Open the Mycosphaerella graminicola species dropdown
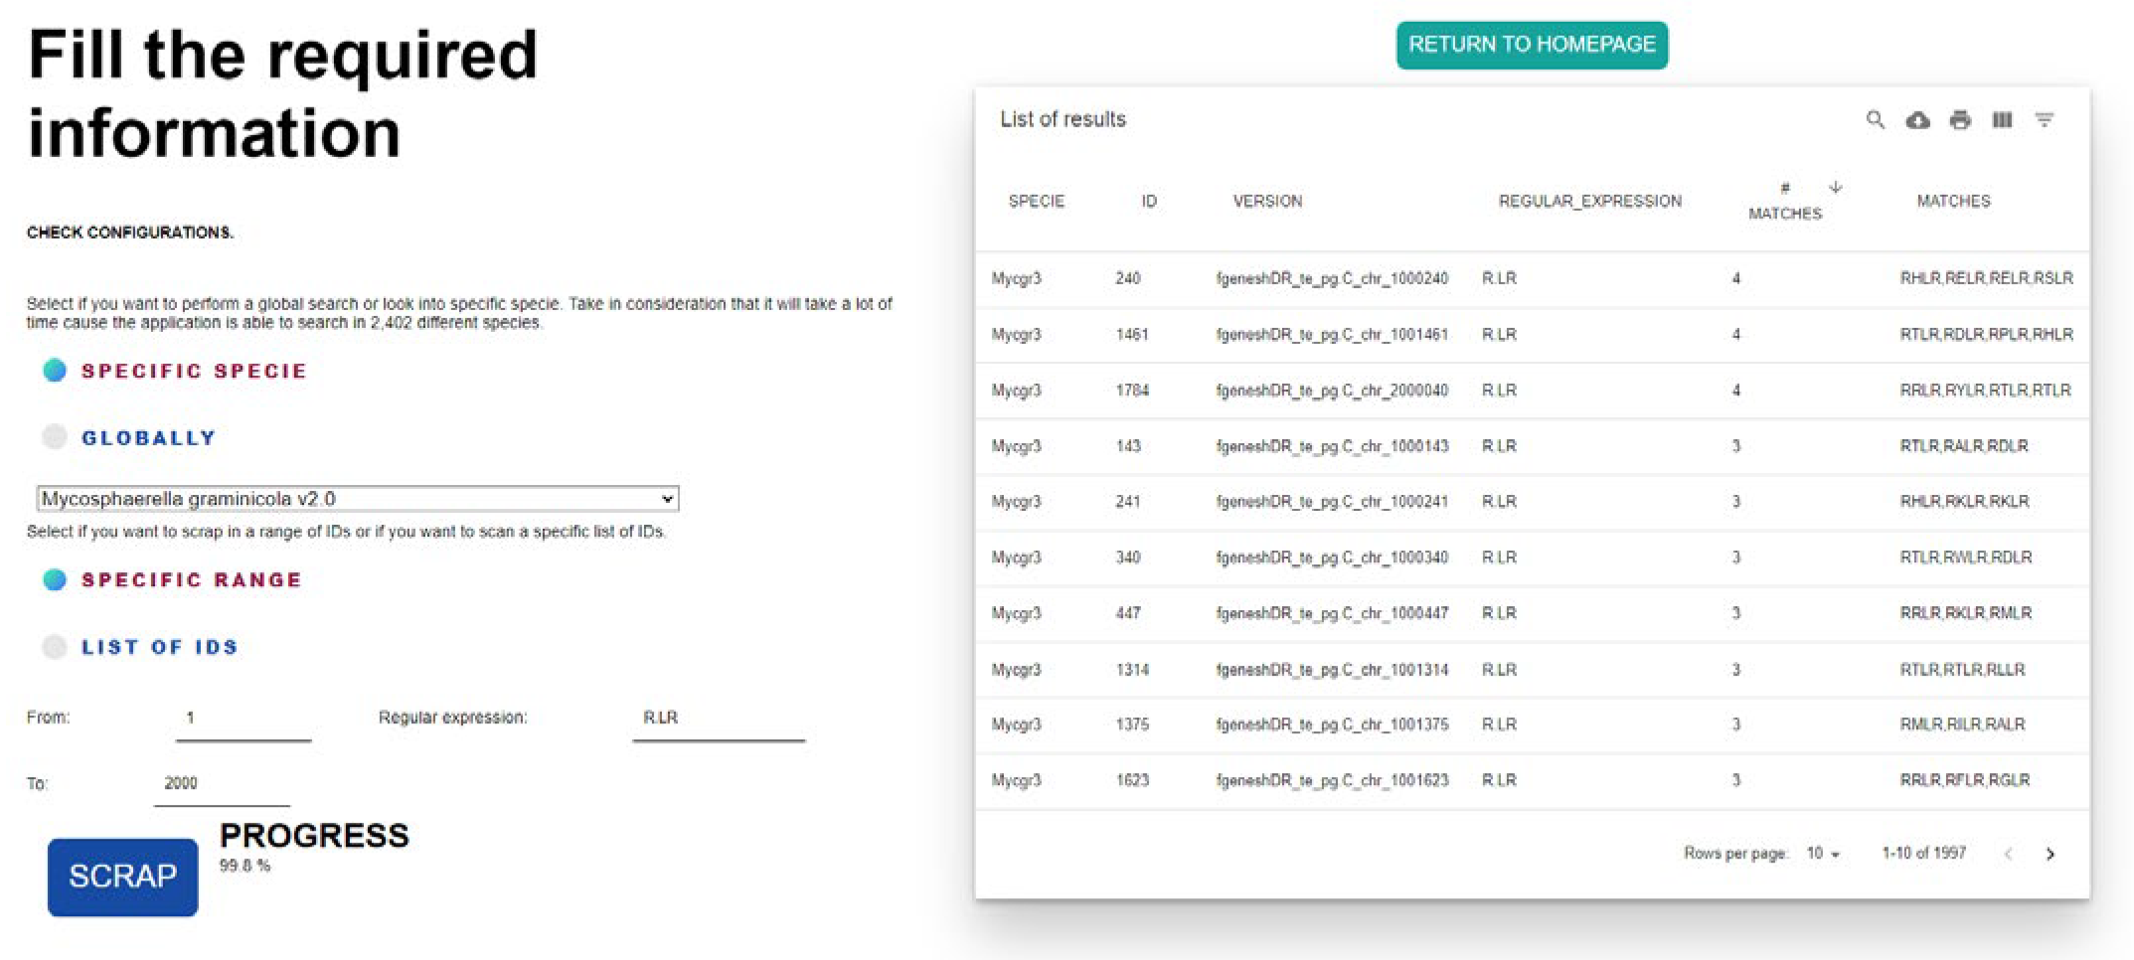This screenshot has width=2134, height=960. 357,499
